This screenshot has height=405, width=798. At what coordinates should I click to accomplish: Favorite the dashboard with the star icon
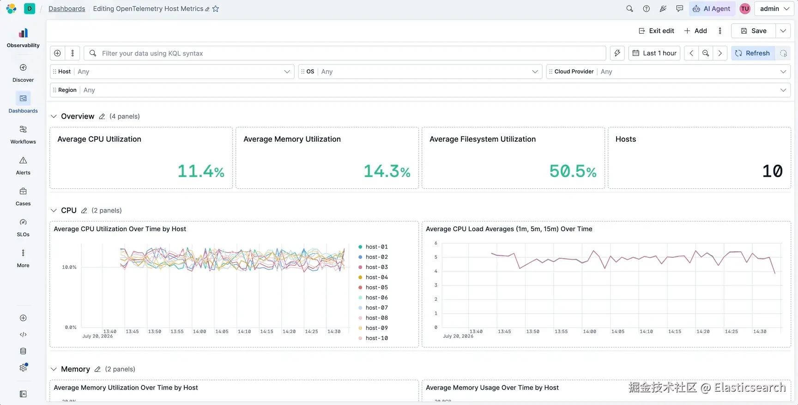tap(216, 9)
